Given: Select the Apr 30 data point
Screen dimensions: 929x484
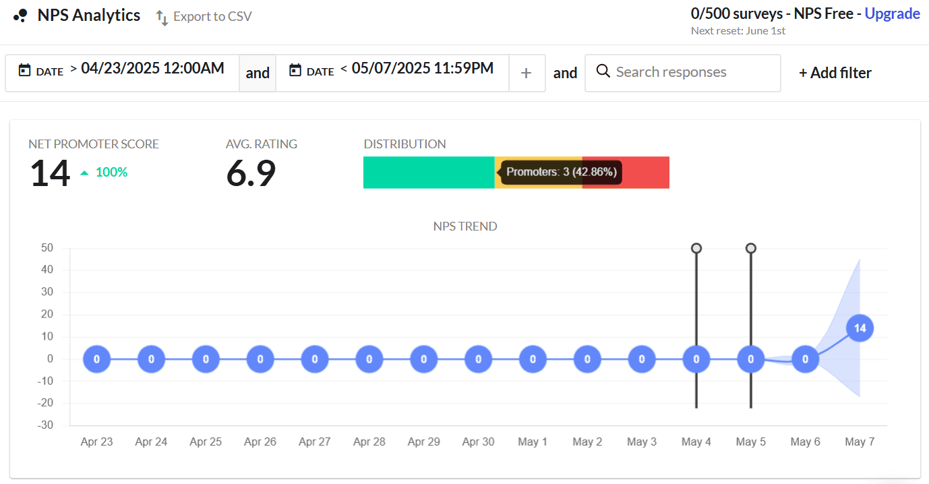Looking at the screenshot, I should point(479,359).
